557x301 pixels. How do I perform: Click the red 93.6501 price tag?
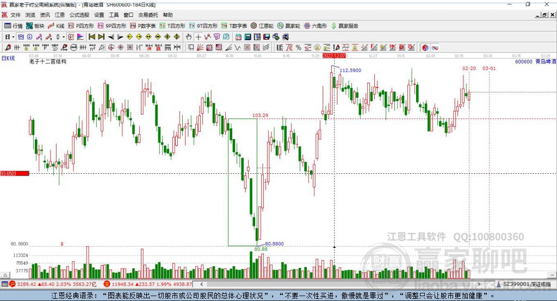pyautogui.click(x=15, y=173)
